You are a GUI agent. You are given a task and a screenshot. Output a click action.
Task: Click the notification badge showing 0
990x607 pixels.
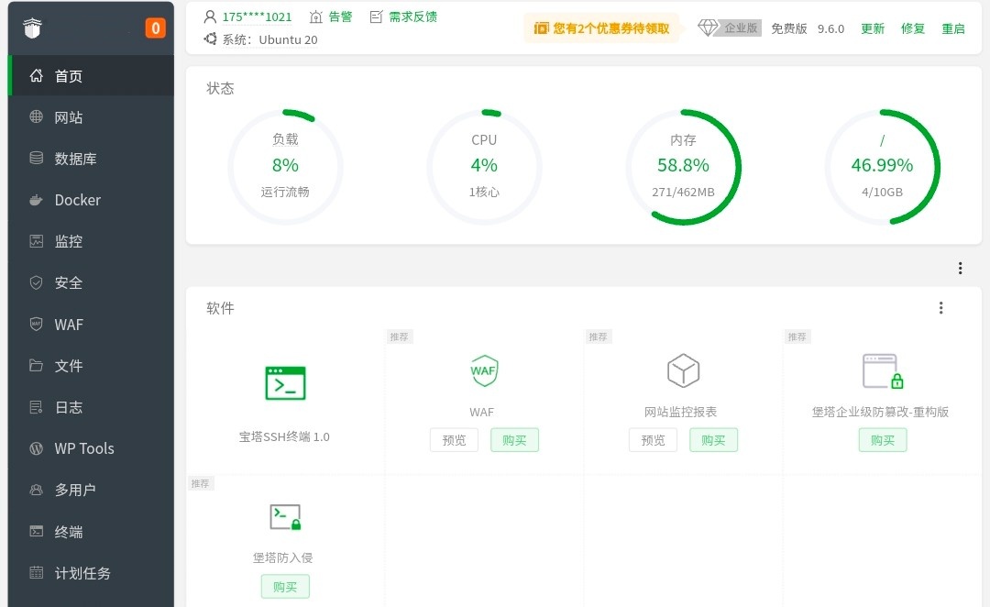tap(155, 28)
